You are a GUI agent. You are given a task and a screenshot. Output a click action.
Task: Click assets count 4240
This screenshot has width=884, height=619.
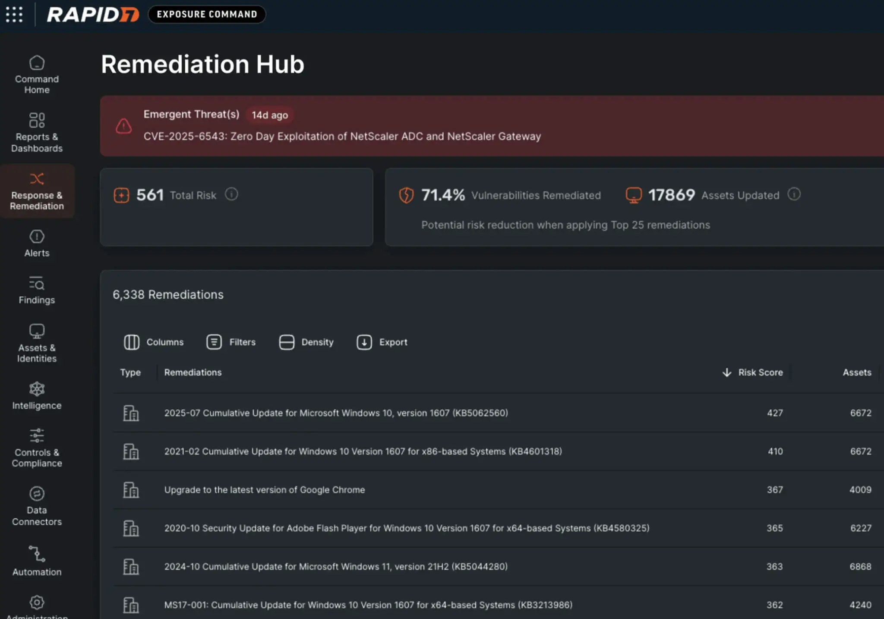tap(860, 605)
